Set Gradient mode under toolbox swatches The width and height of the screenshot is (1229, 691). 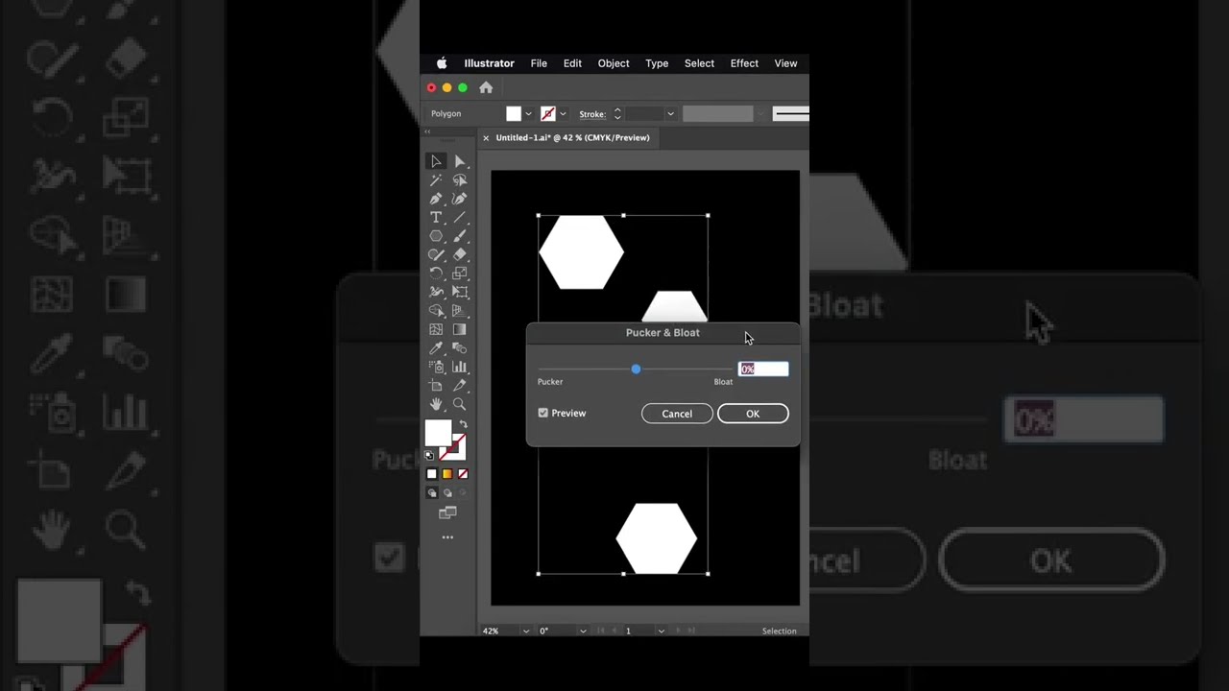tap(446, 474)
